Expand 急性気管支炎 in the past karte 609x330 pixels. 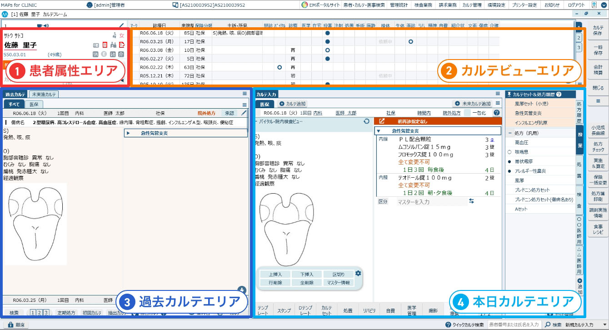coord(128,133)
